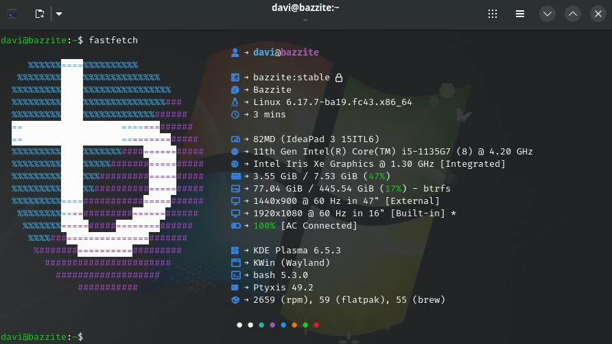Viewport: 612px width, 344px height.
Task: Click the Tux icon beside Linux kernel
Action: pyautogui.click(x=235, y=102)
